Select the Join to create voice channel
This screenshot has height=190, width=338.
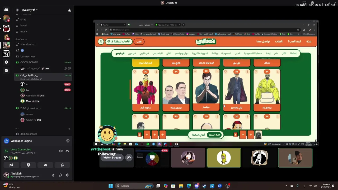(x=43, y=134)
